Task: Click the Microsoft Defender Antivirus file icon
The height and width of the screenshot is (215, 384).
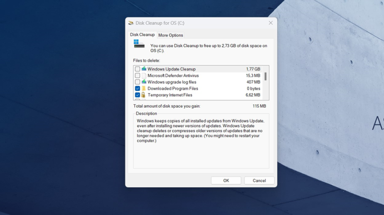Action: (x=144, y=75)
